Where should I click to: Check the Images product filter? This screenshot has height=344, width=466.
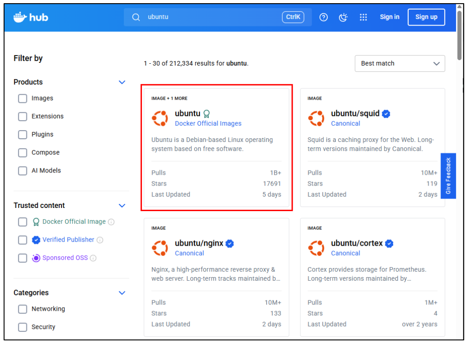[x=22, y=98]
